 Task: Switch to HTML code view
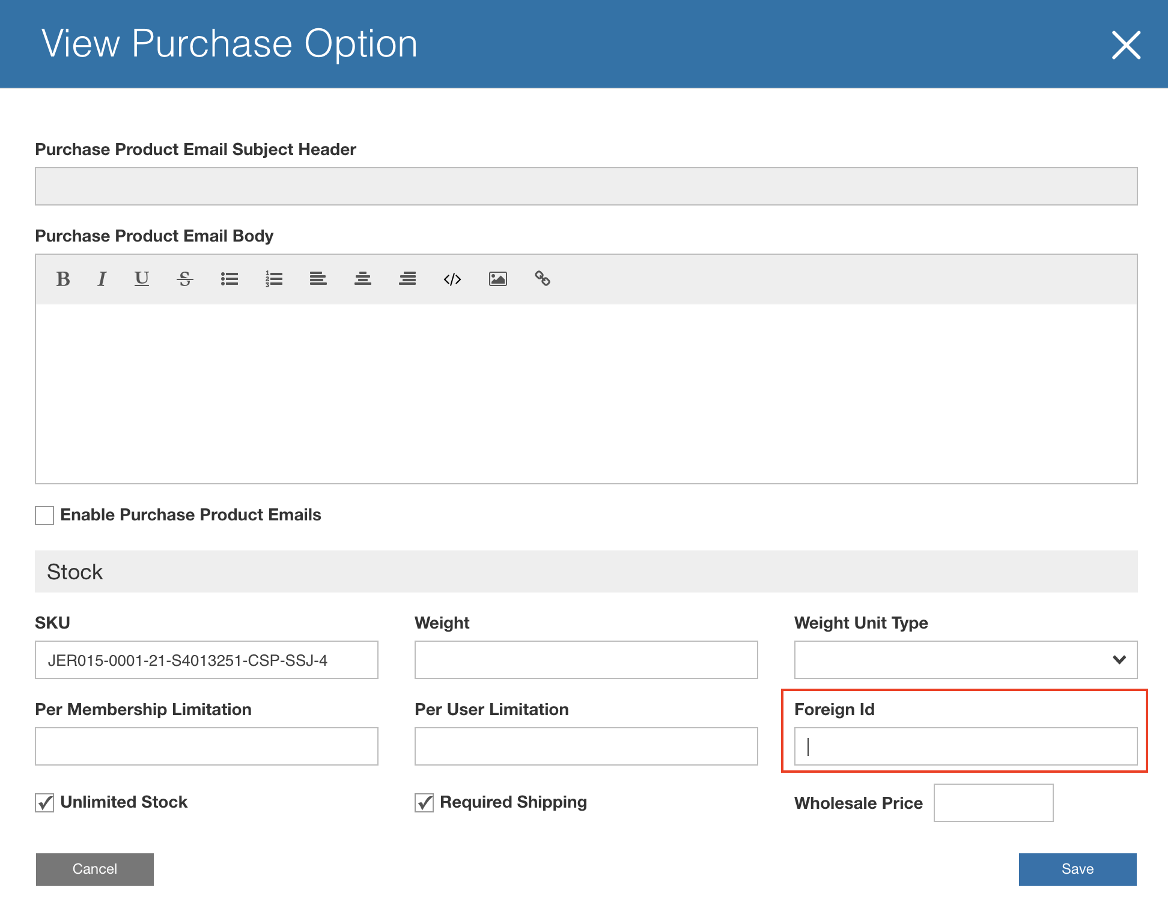click(452, 279)
